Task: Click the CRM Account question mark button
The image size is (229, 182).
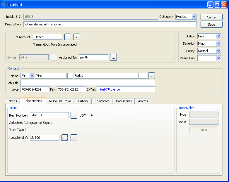Action: tap(77, 37)
